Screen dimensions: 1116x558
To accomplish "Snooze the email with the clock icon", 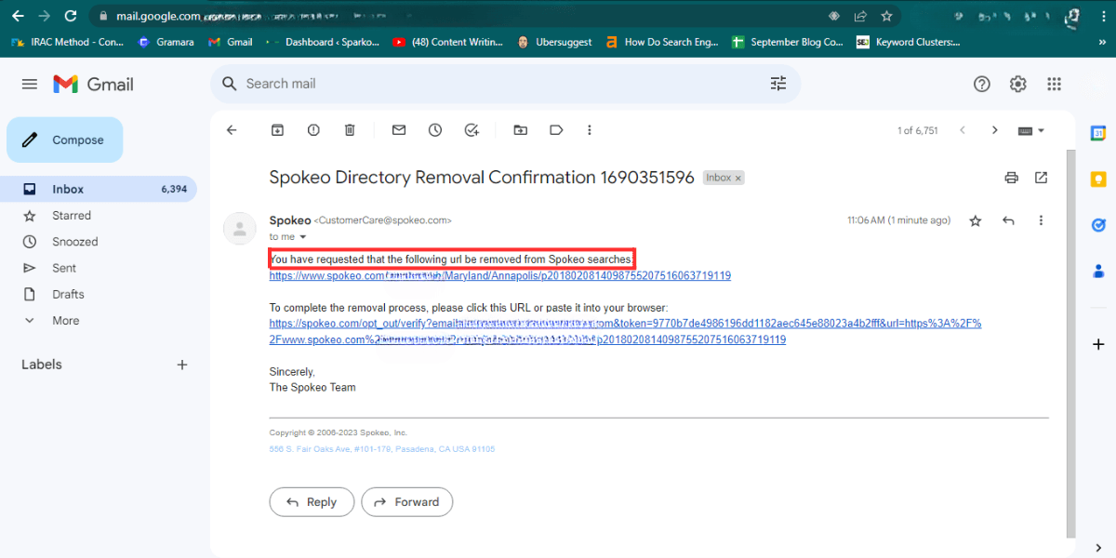I will 435,130.
